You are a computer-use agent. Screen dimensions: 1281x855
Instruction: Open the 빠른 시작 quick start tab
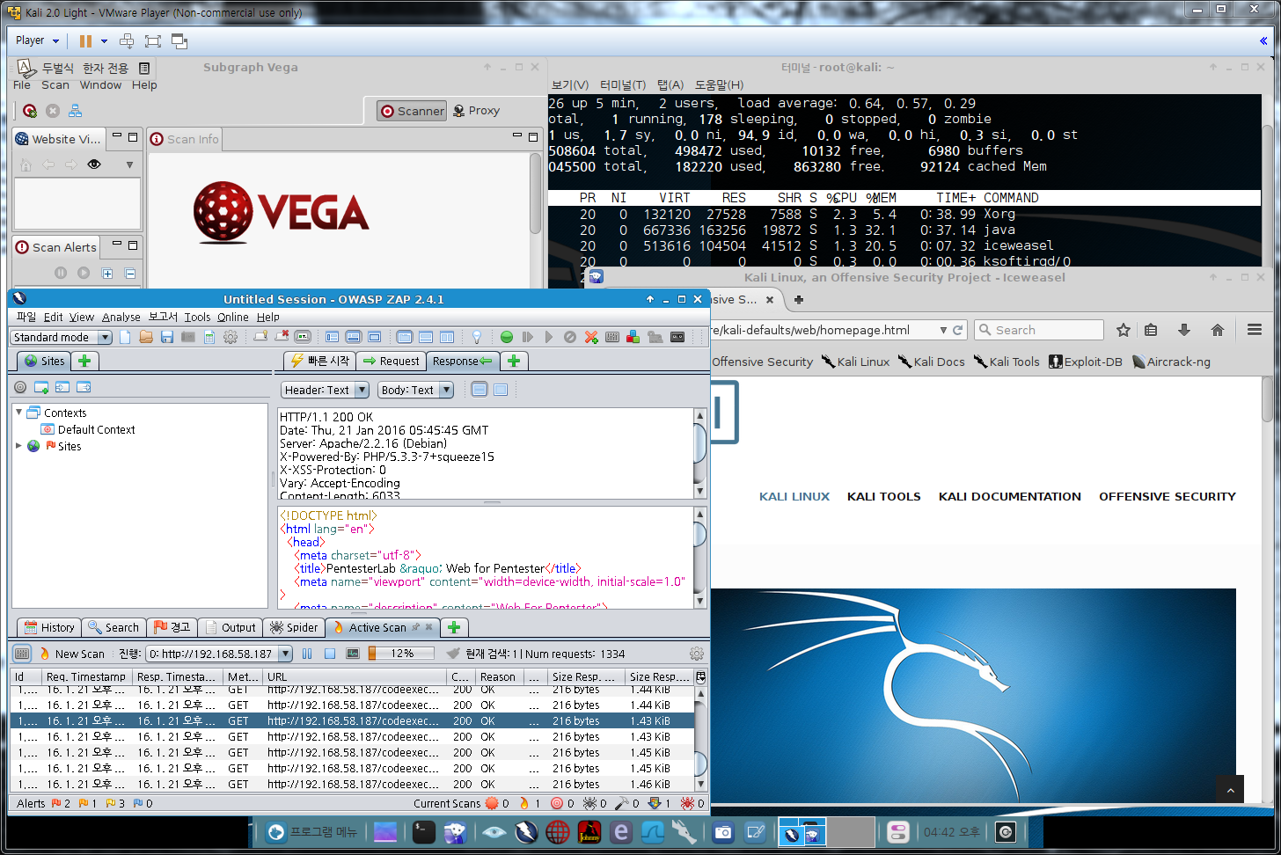tap(320, 361)
